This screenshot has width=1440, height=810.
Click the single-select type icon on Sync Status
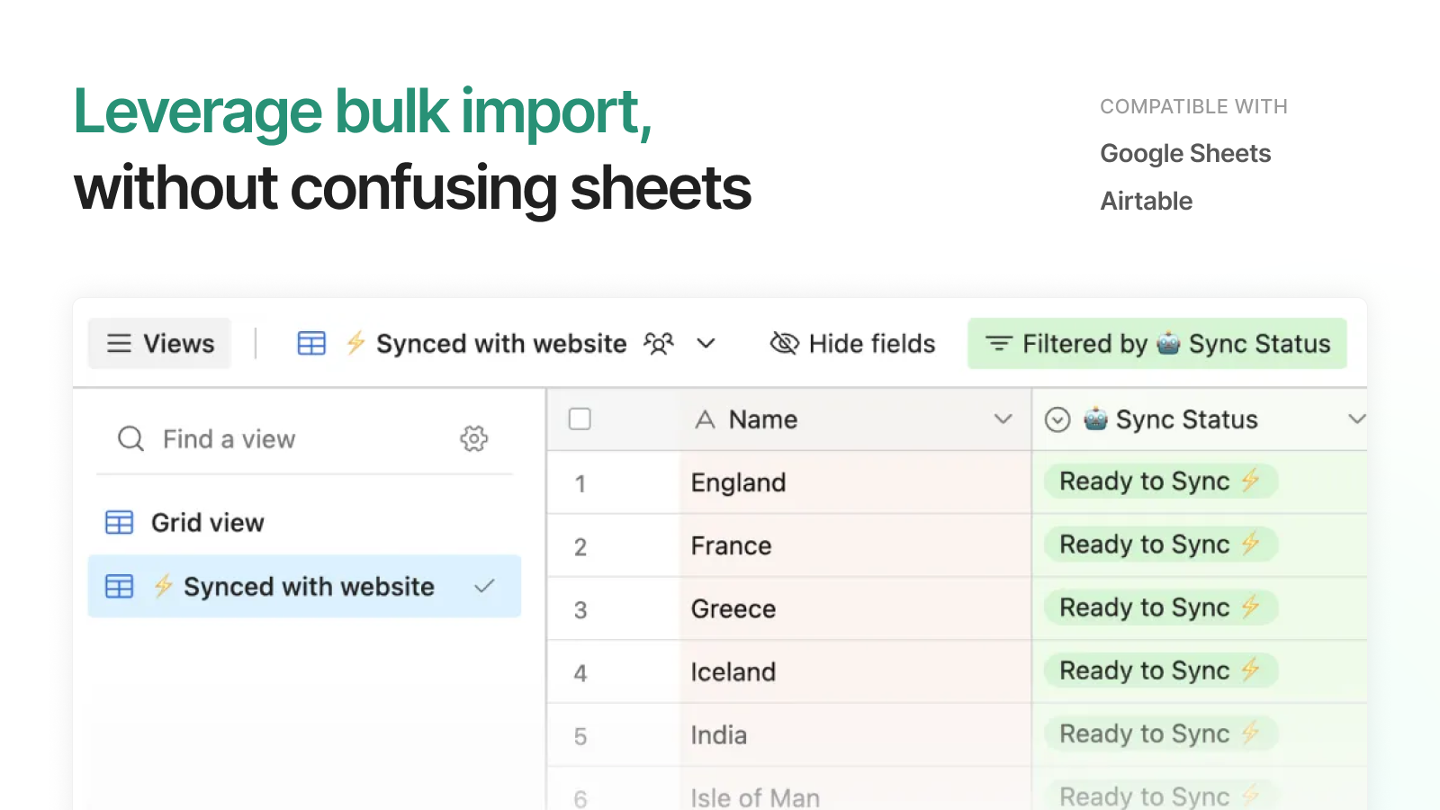[x=1057, y=419]
